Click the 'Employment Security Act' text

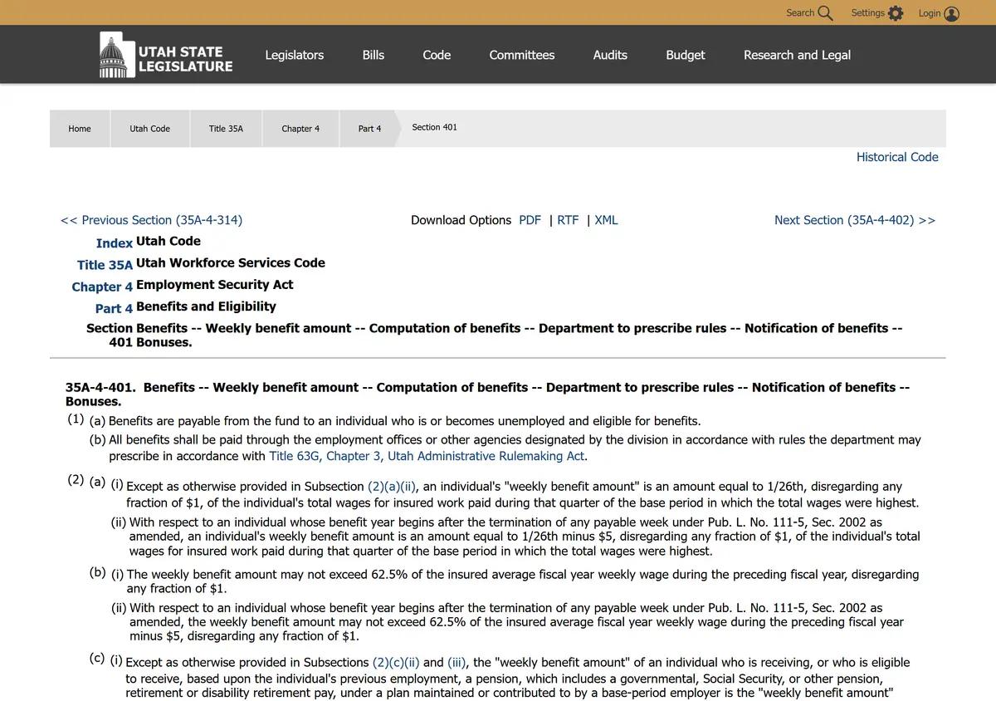pos(214,284)
